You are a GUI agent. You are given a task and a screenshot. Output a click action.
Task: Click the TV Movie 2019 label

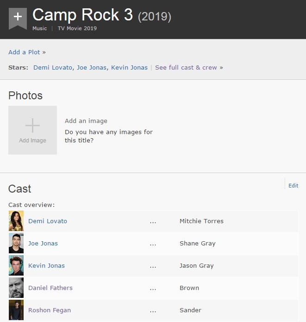(x=77, y=28)
